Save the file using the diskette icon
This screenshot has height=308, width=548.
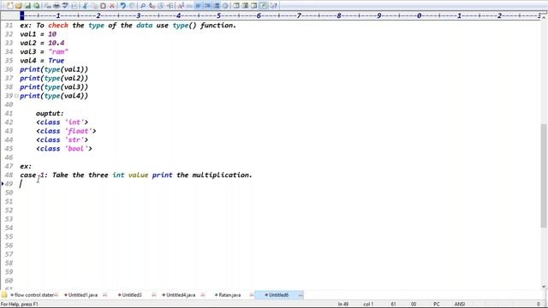pos(27,6)
